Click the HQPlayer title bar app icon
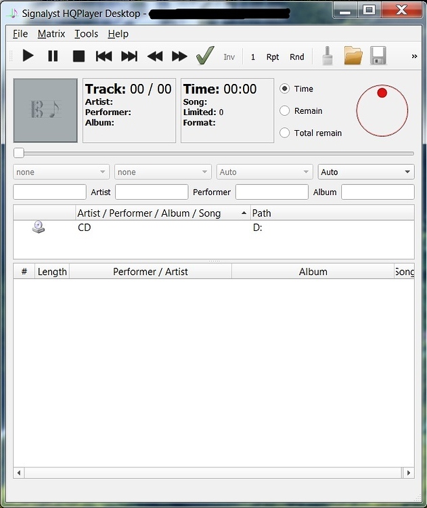427x508 pixels. [x=12, y=14]
